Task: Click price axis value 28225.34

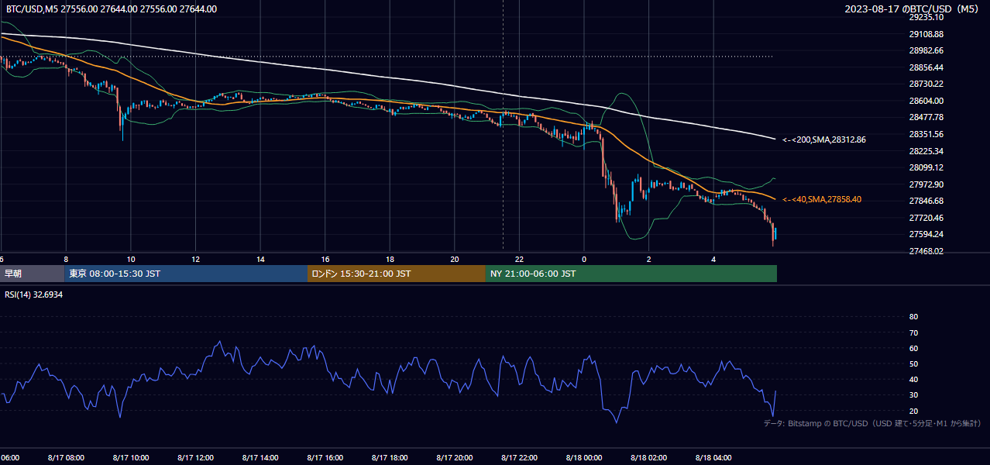Action: [x=926, y=150]
